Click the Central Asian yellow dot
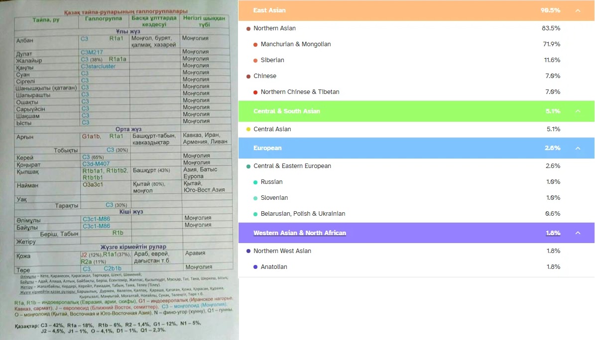The width and height of the screenshot is (595, 340). tap(248, 129)
